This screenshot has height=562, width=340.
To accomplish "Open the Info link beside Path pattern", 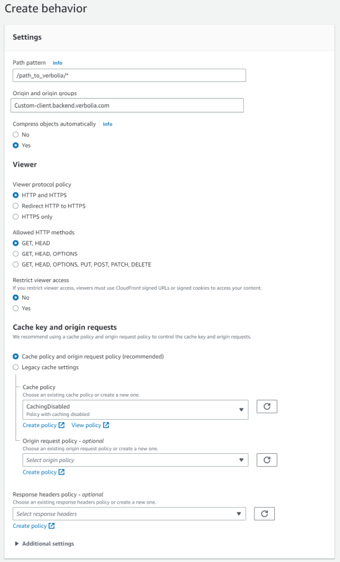I will tap(58, 63).
